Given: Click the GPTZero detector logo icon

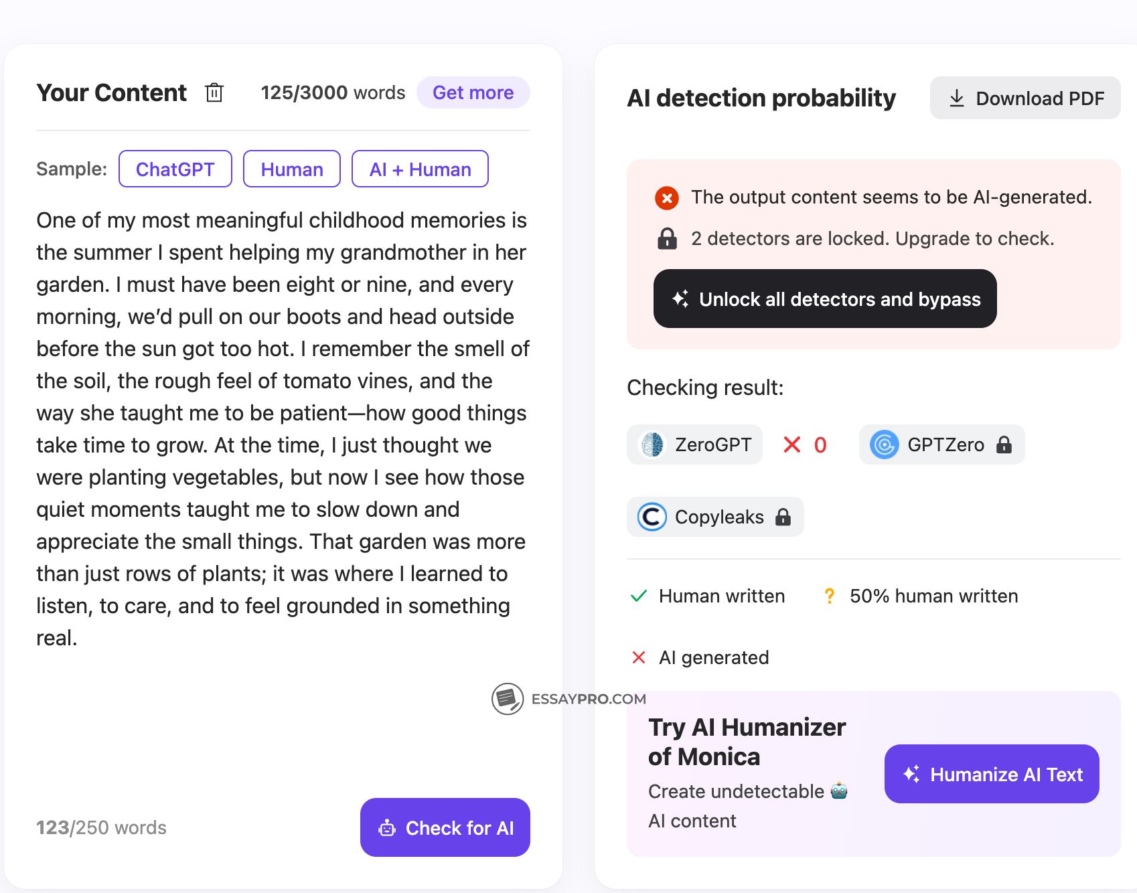Looking at the screenshot, I should tap(884, 444).
